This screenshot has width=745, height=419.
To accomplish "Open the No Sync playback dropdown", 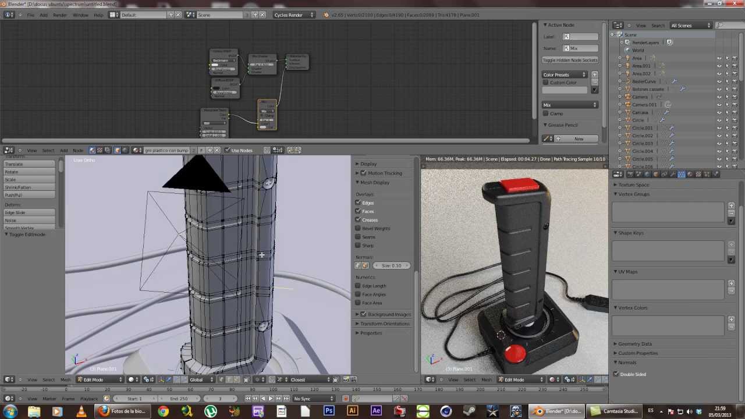I will click(313, 399).
